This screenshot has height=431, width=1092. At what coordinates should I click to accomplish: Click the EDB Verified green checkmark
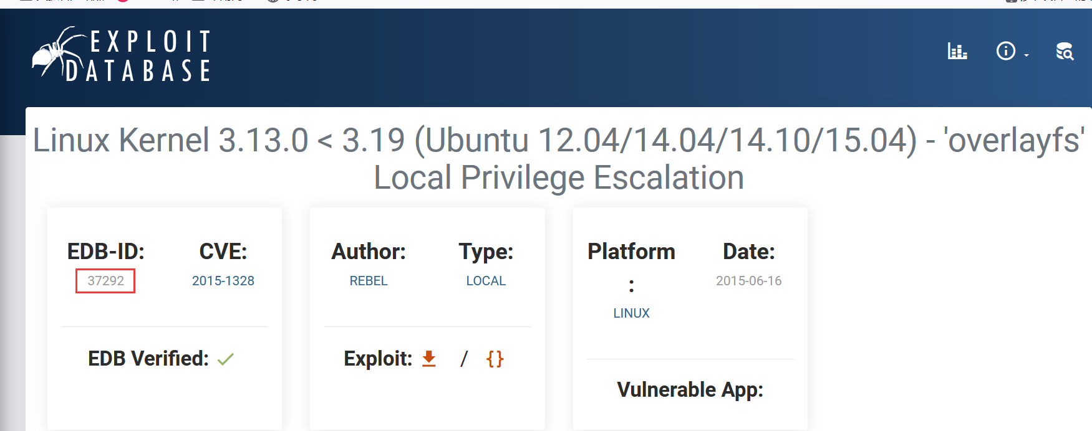226,359
